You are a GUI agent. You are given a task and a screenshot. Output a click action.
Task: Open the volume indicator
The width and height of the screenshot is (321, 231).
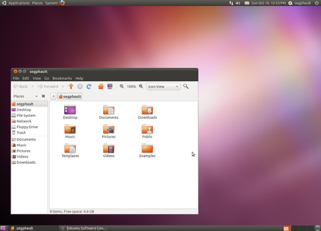[238, 3]
